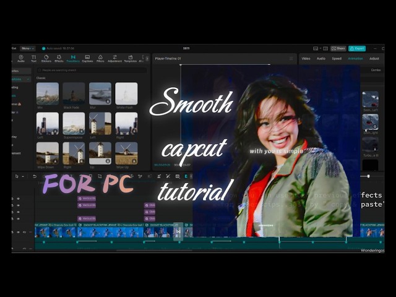
Task: Download the Superimpose transition
Action: pos(82,131)
